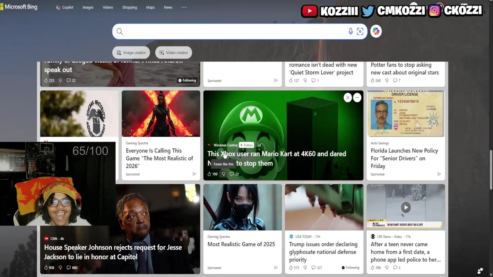The height and width of the screenshot is (277, 493).
Task: Click the Microsoft Bing logo
Action: click(19, 7)
